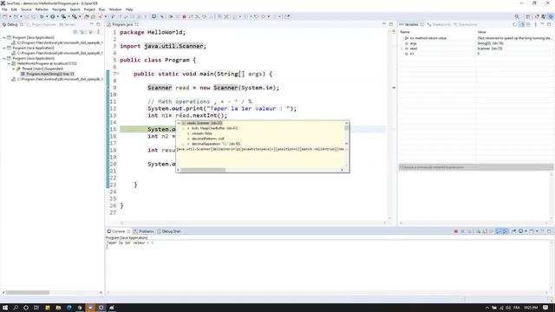Open the Debug dropdown arrow in toolbar
Viewport: 555px width, 312px height.
[46, 16]
